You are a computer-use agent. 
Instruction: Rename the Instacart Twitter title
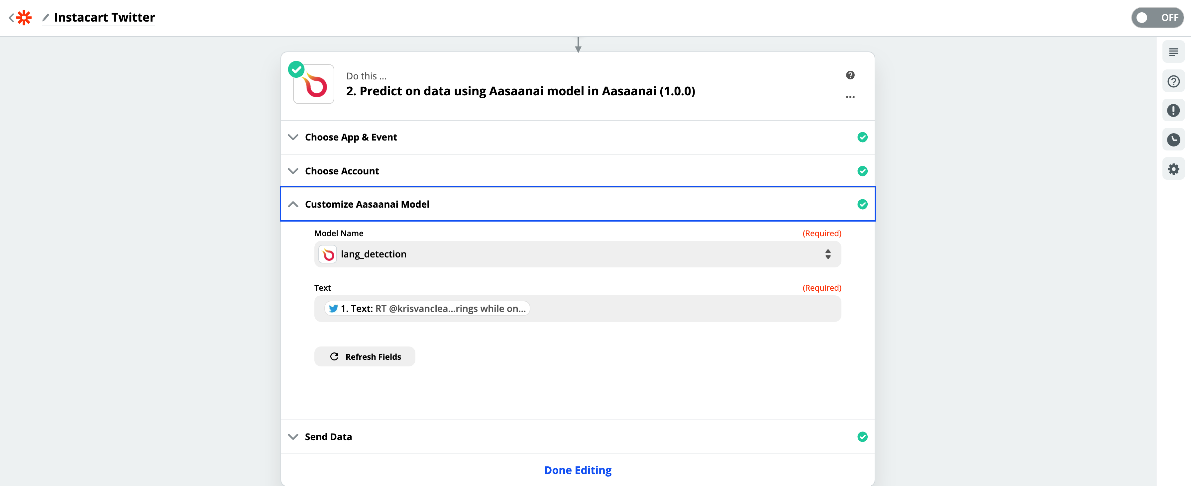pos(104,18)
